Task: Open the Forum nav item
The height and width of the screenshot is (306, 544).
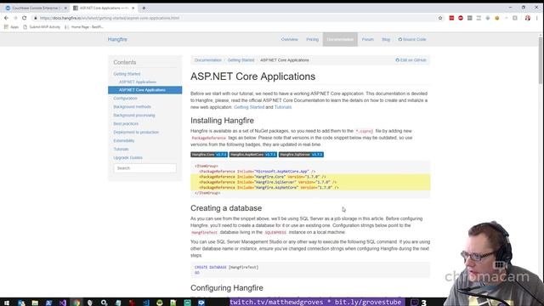Action: 368,40
